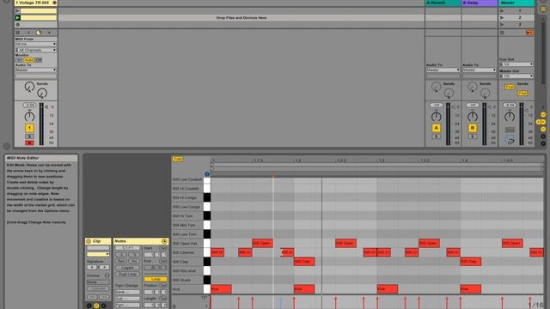The image size is (550, 309).
Task: Select the 505 Clap drum row
Action: [x=187, y=262]
